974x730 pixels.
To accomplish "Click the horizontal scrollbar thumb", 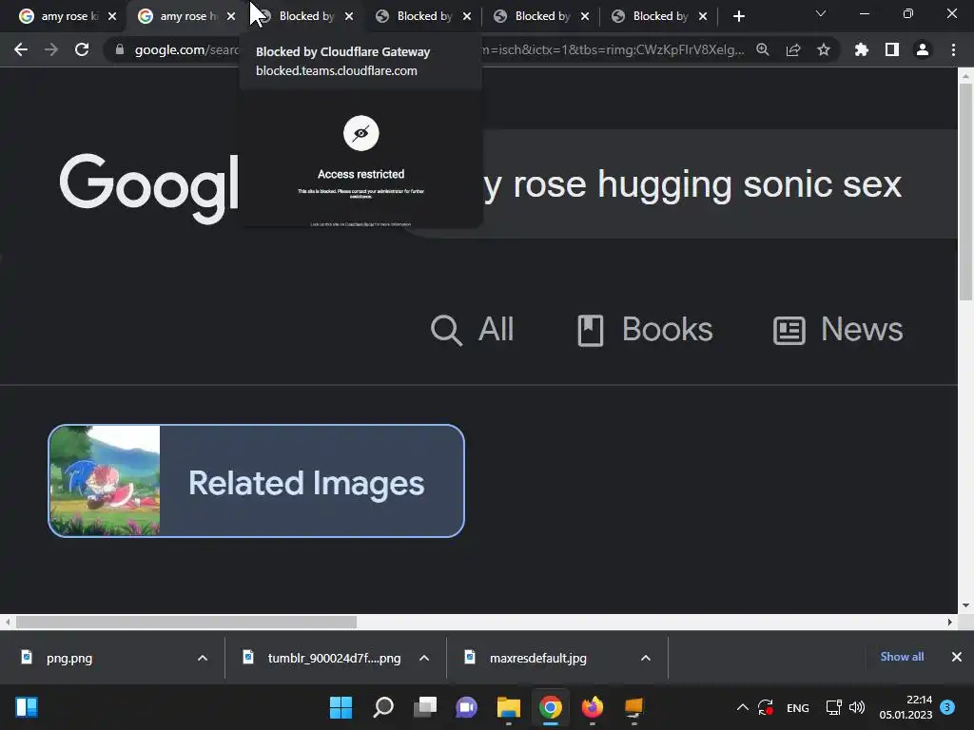I will tap(186, 622).
